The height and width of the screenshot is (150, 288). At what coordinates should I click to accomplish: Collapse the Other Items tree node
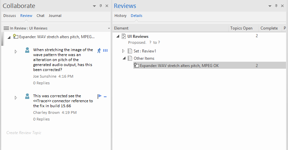coord(123,58)
